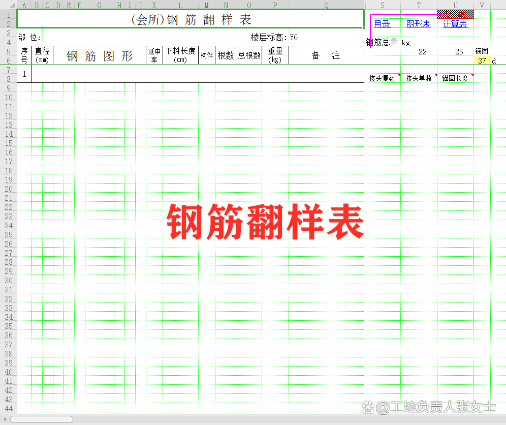Select the sequence number 1 cell

[24, 74]
